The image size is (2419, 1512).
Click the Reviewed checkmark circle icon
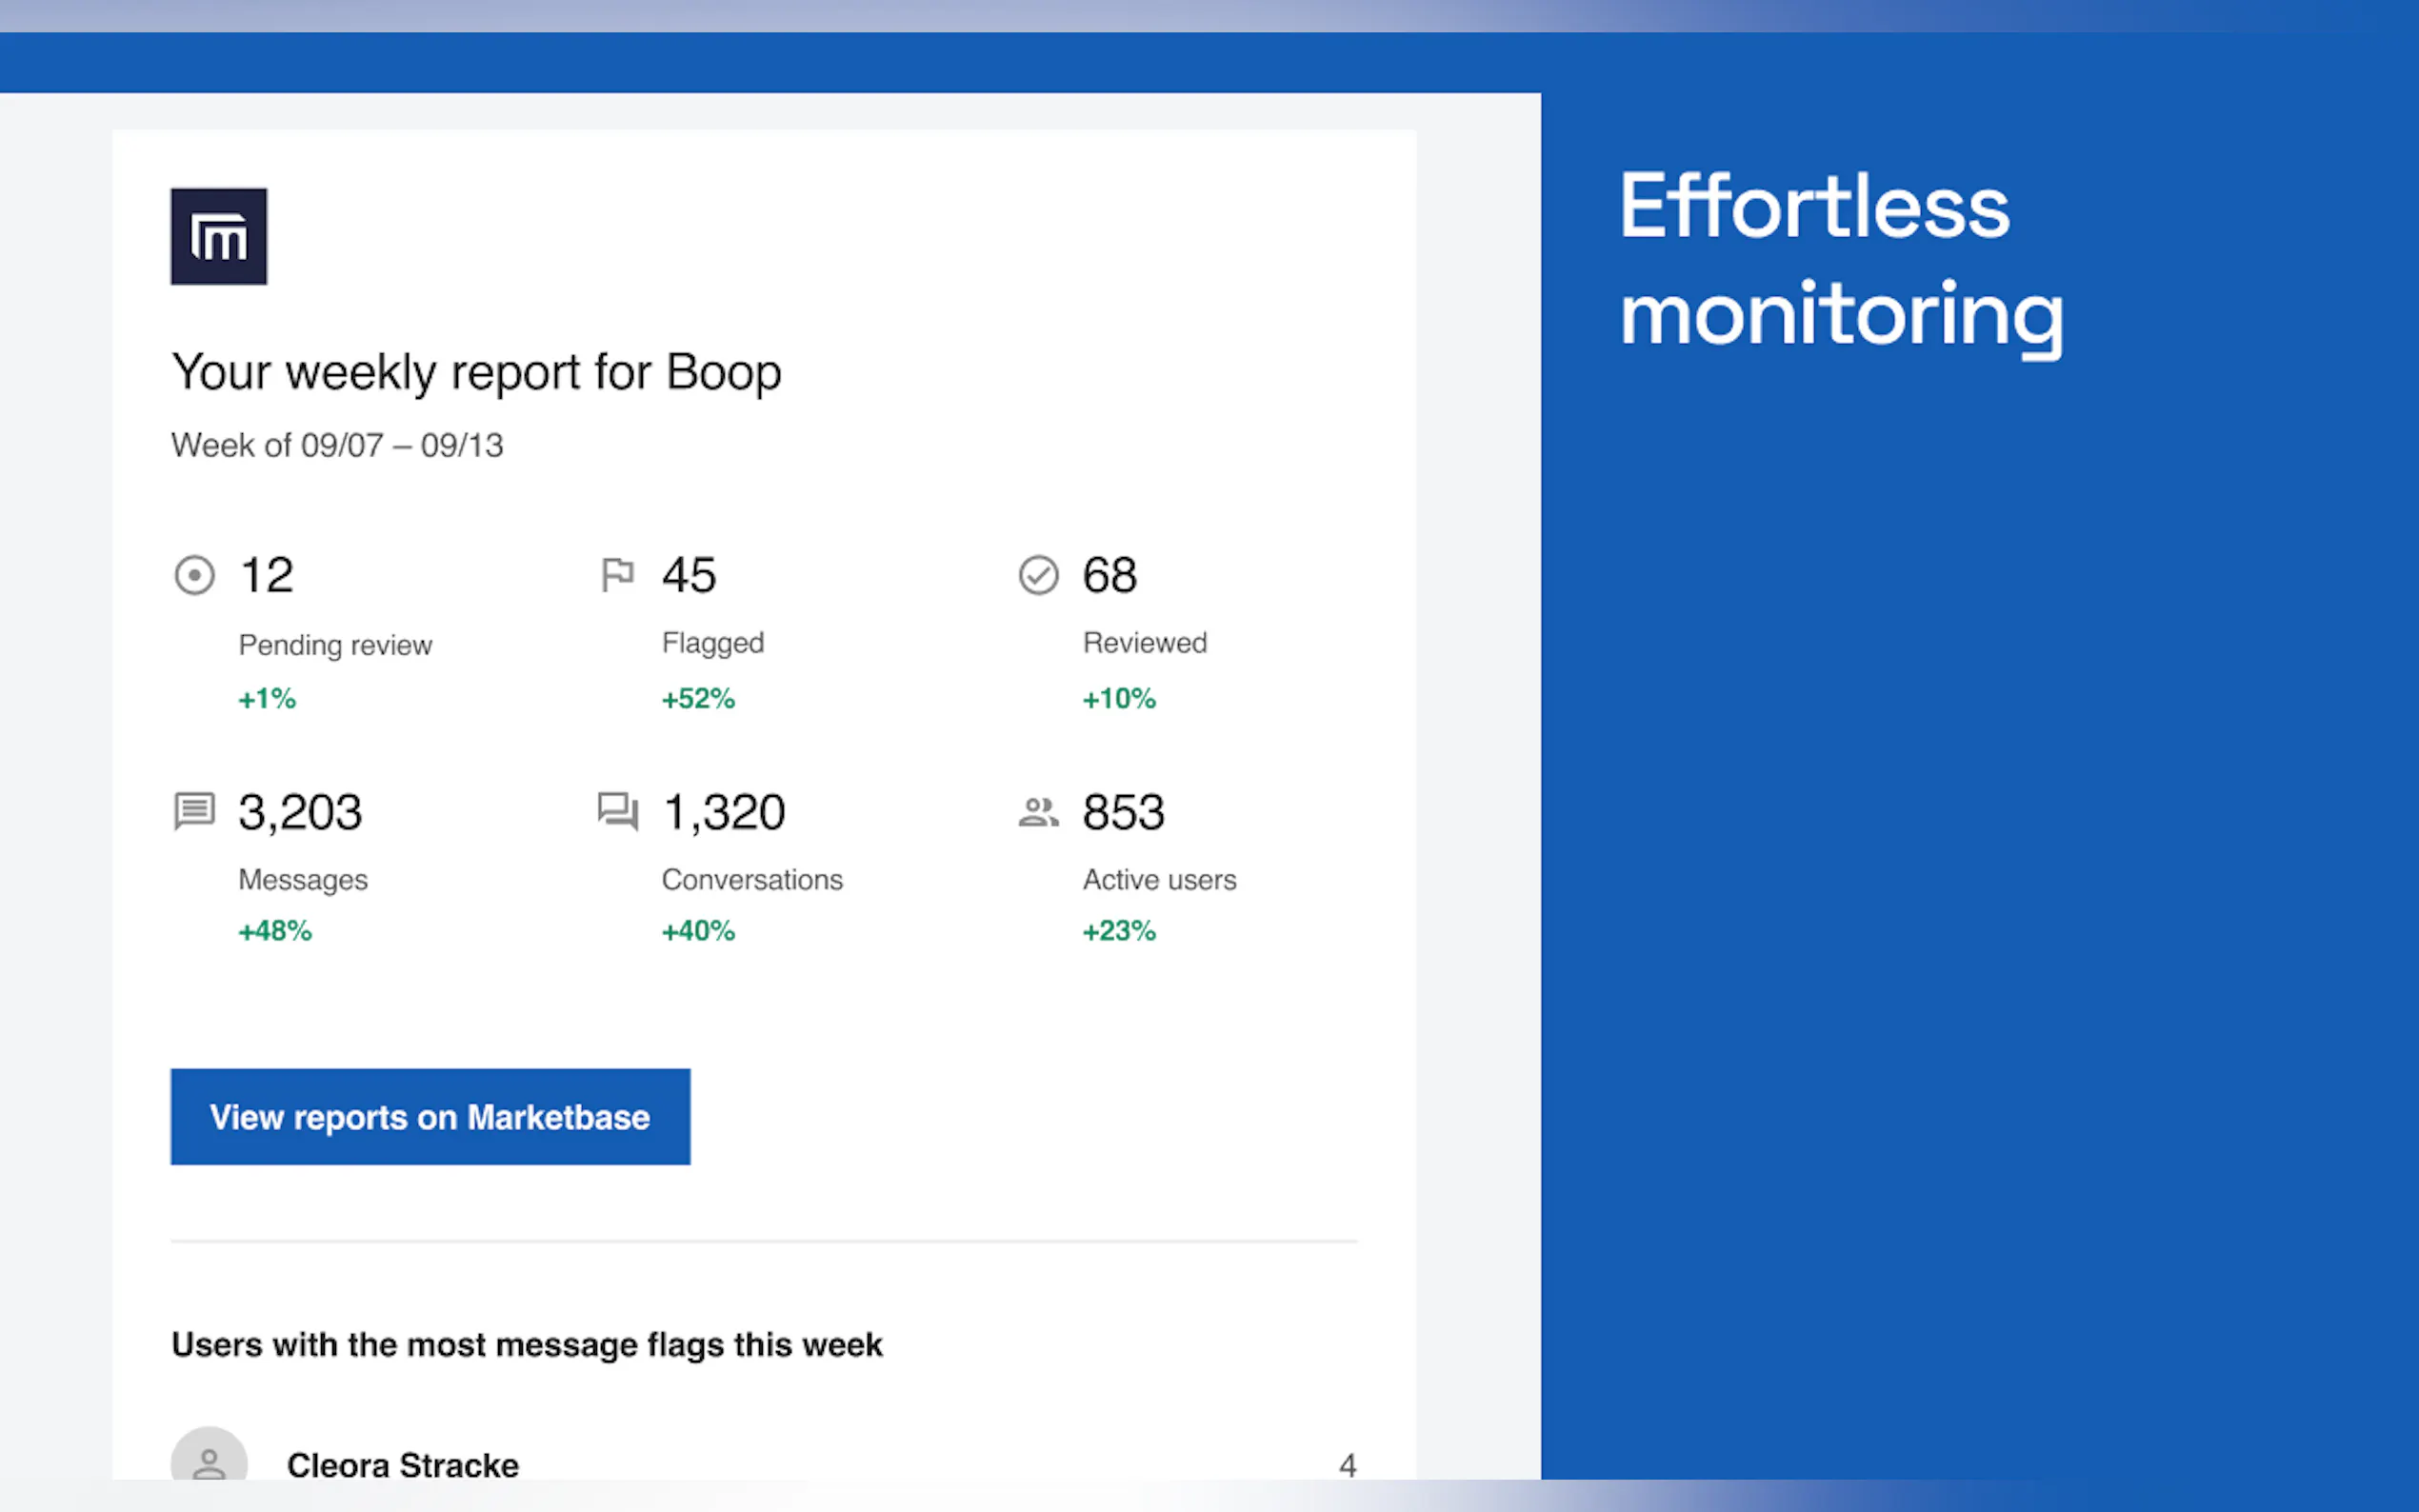[x=1038, y=575]
